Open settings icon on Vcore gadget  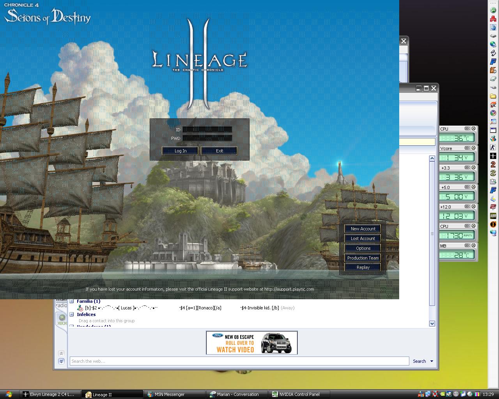point(467,148)
